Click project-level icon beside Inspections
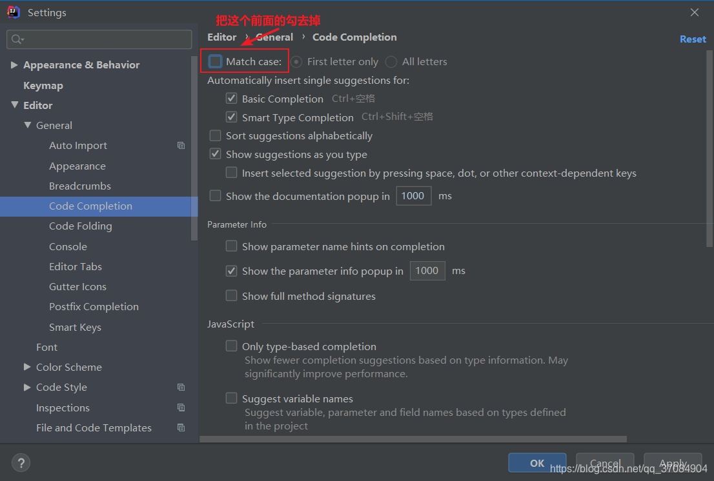Image resolution: width=714 pixels, height=481 pixels. point(181,407)
